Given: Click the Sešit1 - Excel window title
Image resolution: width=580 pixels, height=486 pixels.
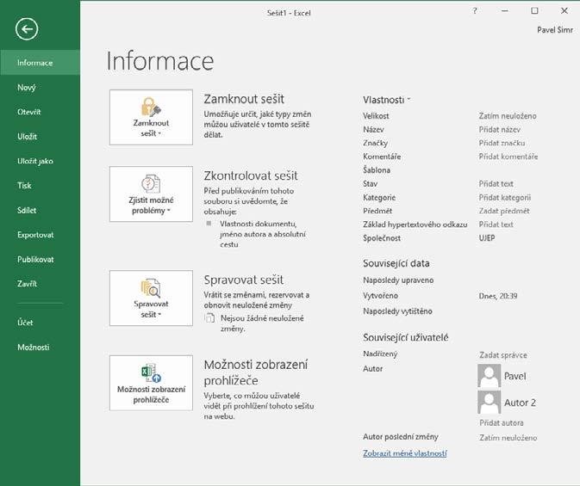Looking at the screenshot, I should point(289,13).
